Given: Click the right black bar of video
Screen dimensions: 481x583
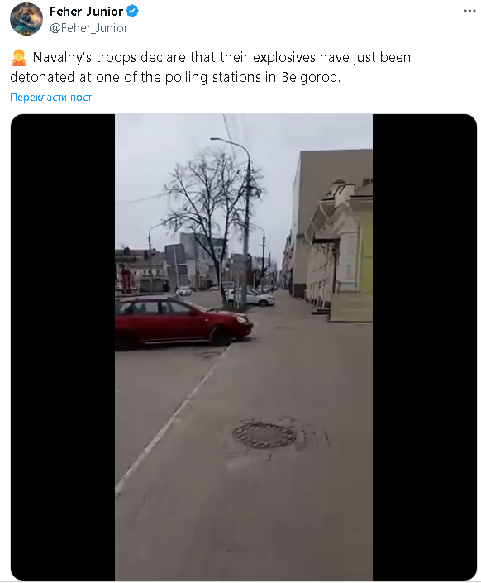Looking at the screenshot, I should 425,346.
